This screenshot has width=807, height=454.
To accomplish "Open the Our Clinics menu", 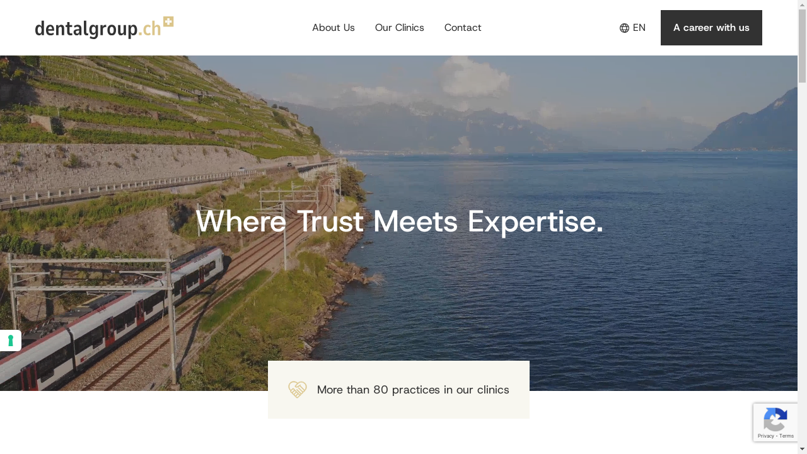I will click(400, 28).
